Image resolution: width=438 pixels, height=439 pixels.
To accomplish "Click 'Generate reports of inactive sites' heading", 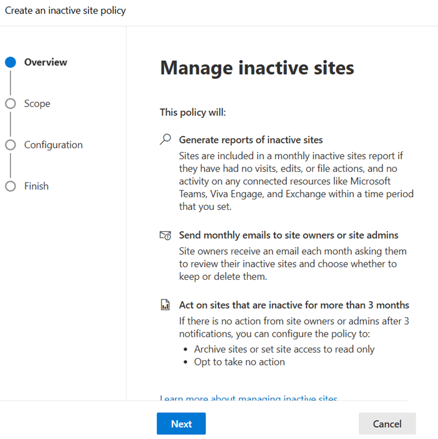I will (x=251, y=140).
